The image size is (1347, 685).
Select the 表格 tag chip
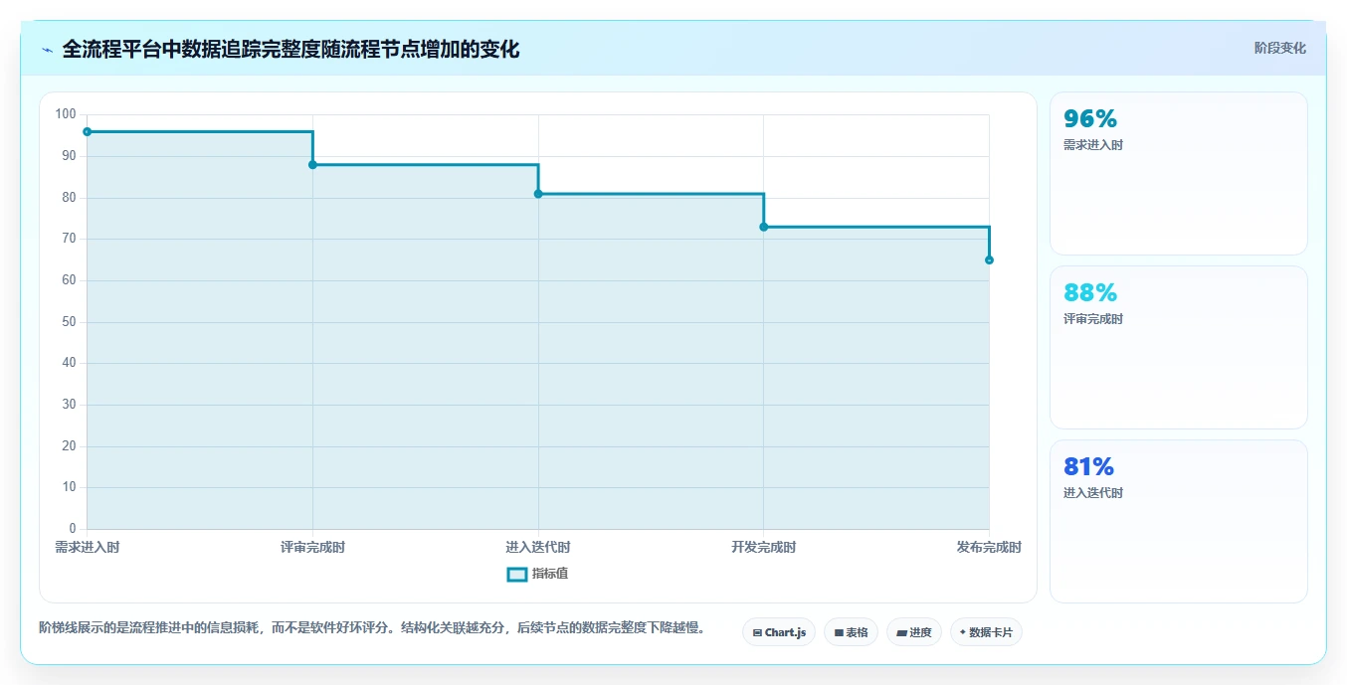pos(851,632)
